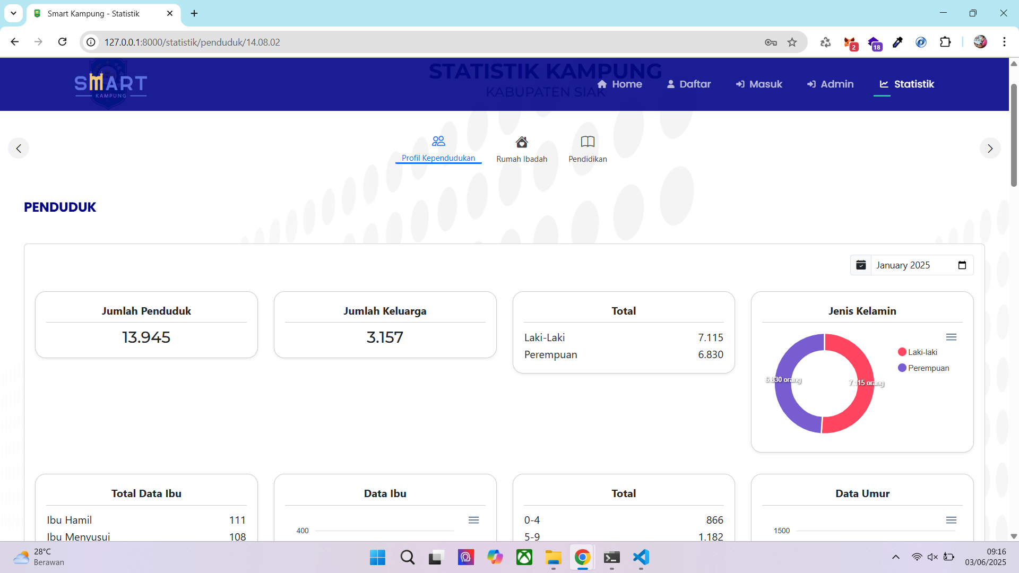Click the Daftar link
The height and width of the screenshot is (573, 1019).
689,84
